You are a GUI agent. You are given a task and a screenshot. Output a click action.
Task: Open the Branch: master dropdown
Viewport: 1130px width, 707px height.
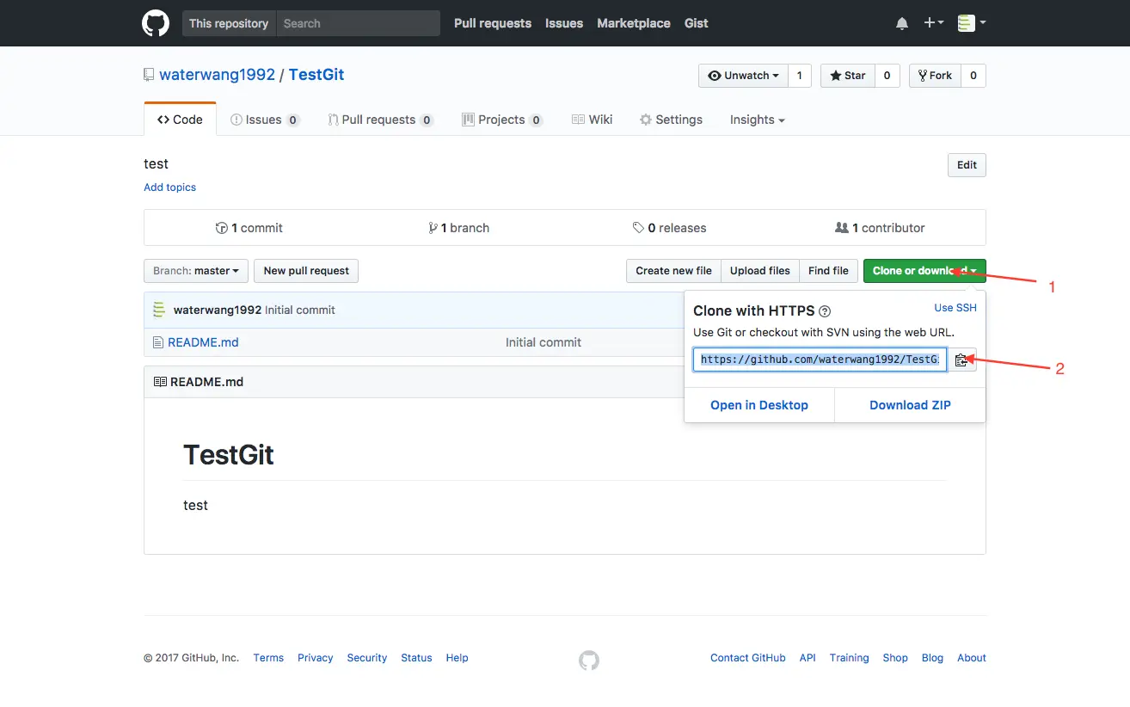click(x=196, y=271)
